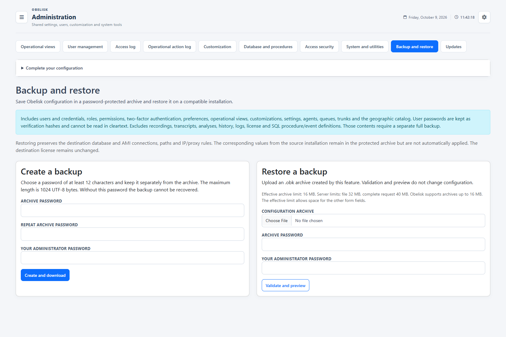This screenshot has height=337, width=506.
Task: Switch to Access security tab
Action: (319, 46)
